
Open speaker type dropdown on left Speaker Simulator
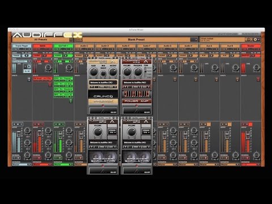coord(112,131)
